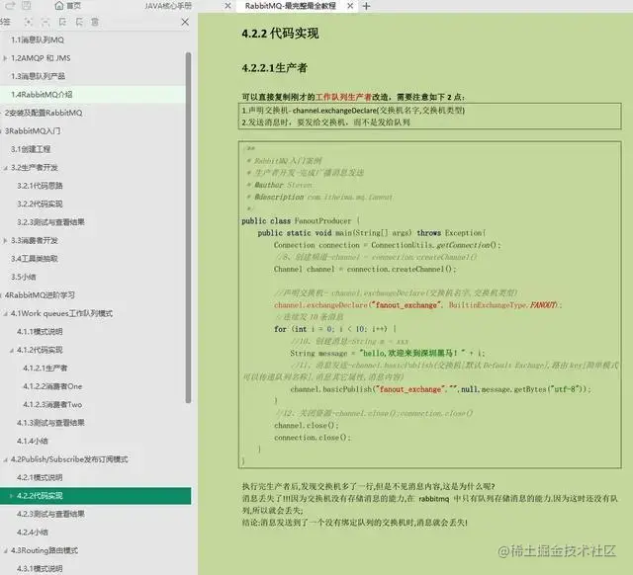Viewport: 633px width, 575px height.
Task: Go to bookmark 2安装及配置RabbitMQ
Action: [x=44, y=113]
